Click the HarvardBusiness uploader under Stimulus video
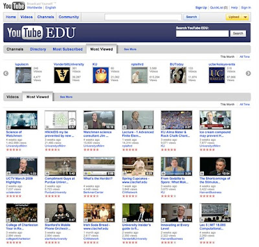This screenshot has height=247, width=259. point(210,193)
